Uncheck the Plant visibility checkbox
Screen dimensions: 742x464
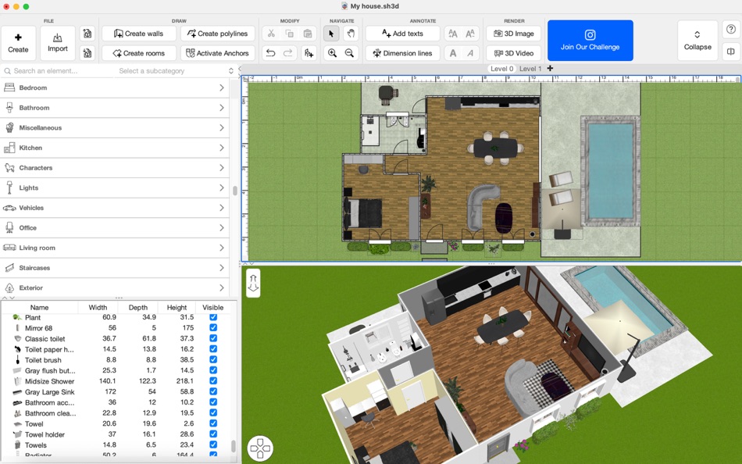(213, 317)
